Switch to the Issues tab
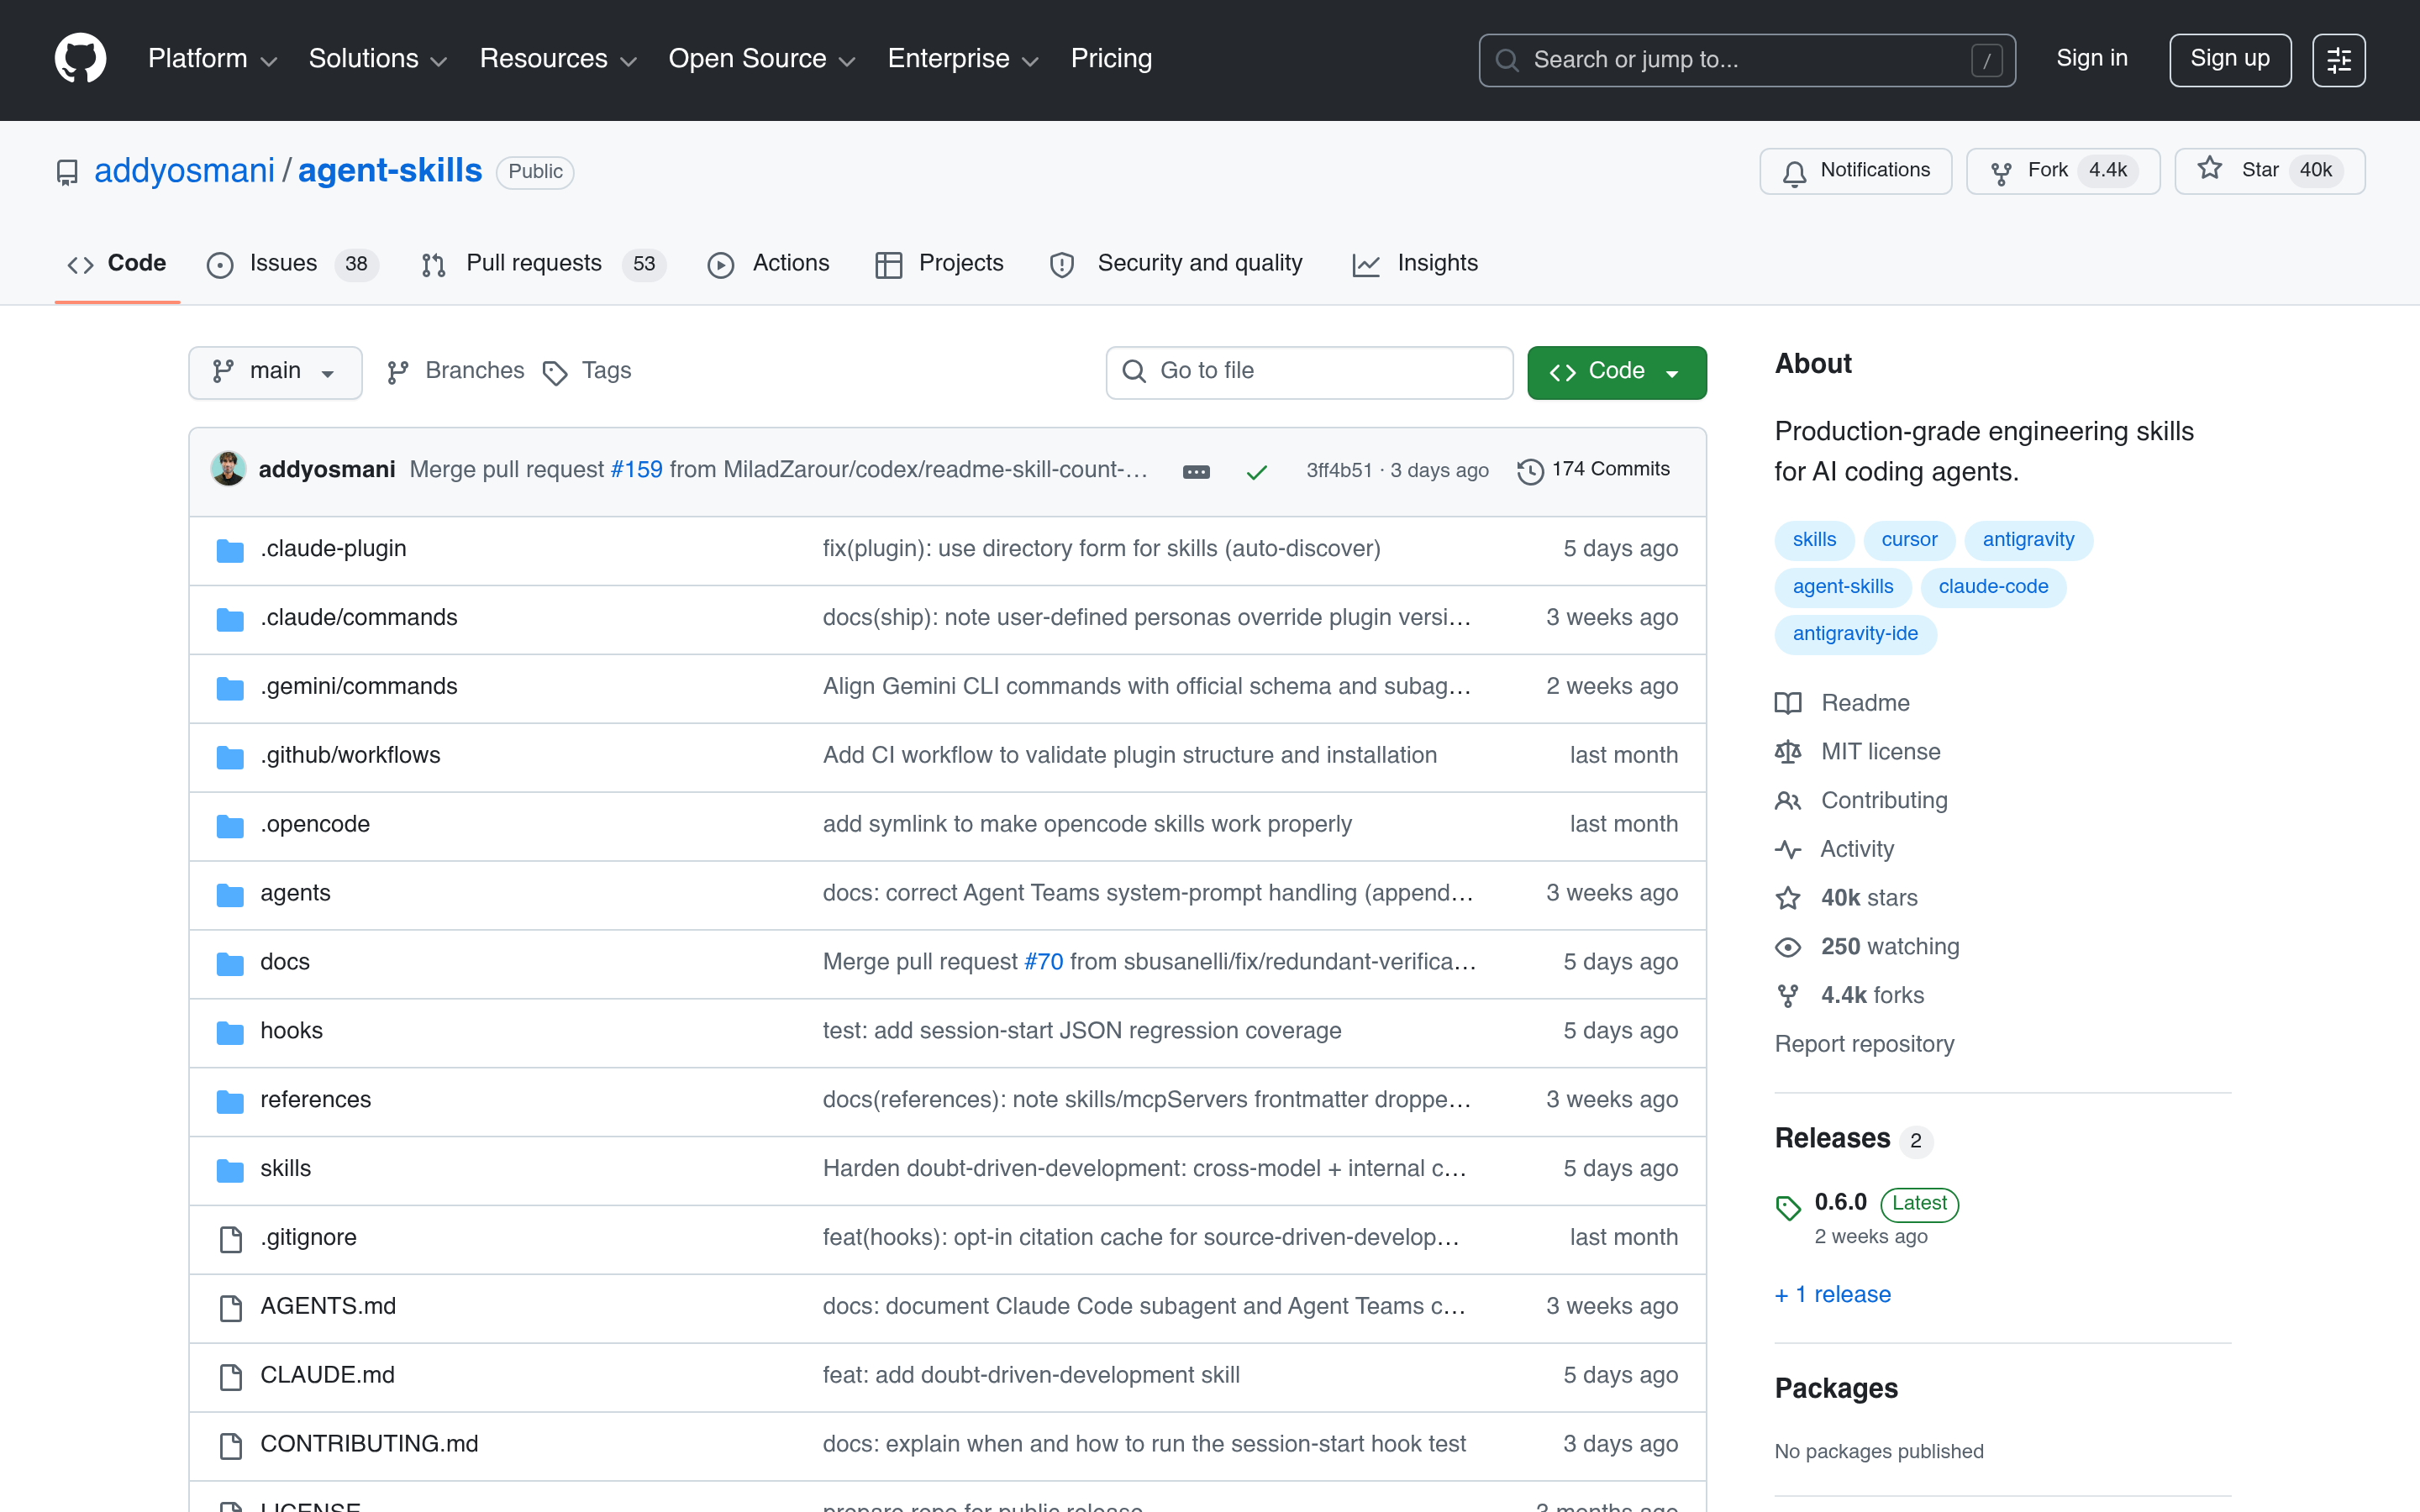 point(292,264)
